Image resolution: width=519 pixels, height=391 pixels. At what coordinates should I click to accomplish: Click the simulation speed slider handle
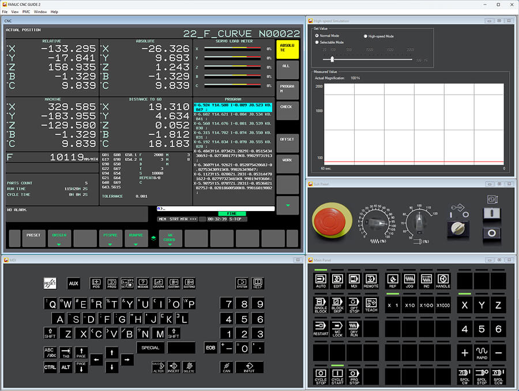click(332, 59)
